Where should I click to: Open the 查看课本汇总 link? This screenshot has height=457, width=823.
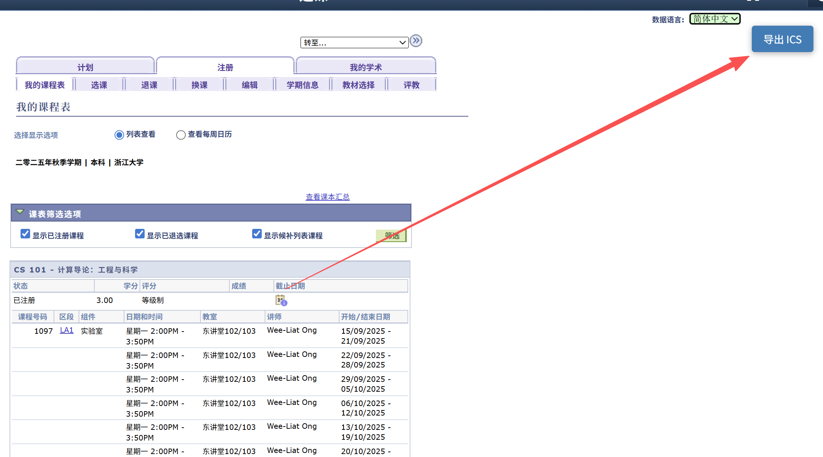tap(327, 197)
